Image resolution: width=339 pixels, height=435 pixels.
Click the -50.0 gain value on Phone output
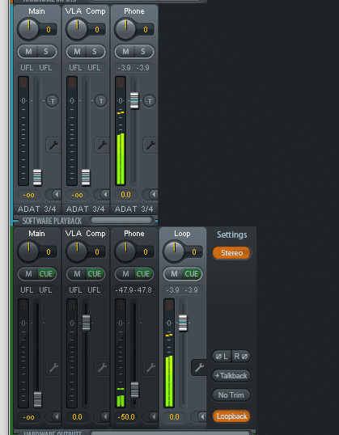[125, 417]
